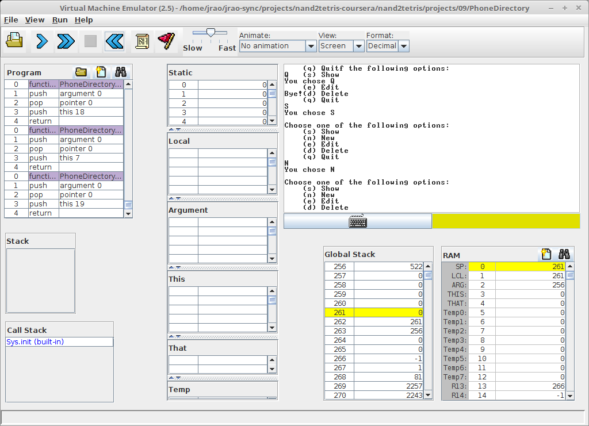Open breakpoints with the red flag icon
This screenshot has width=589, height=426.
pos(166,41)
